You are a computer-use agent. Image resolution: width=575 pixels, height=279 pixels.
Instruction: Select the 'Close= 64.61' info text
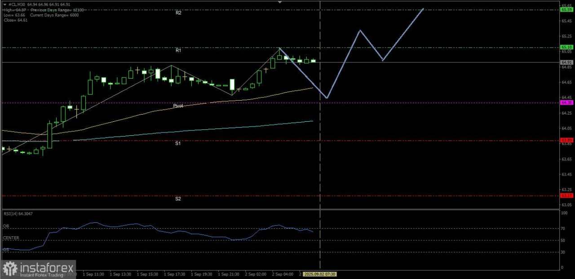(x=15, y=20)
